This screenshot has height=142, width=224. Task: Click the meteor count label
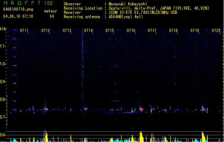click(51, 11)
